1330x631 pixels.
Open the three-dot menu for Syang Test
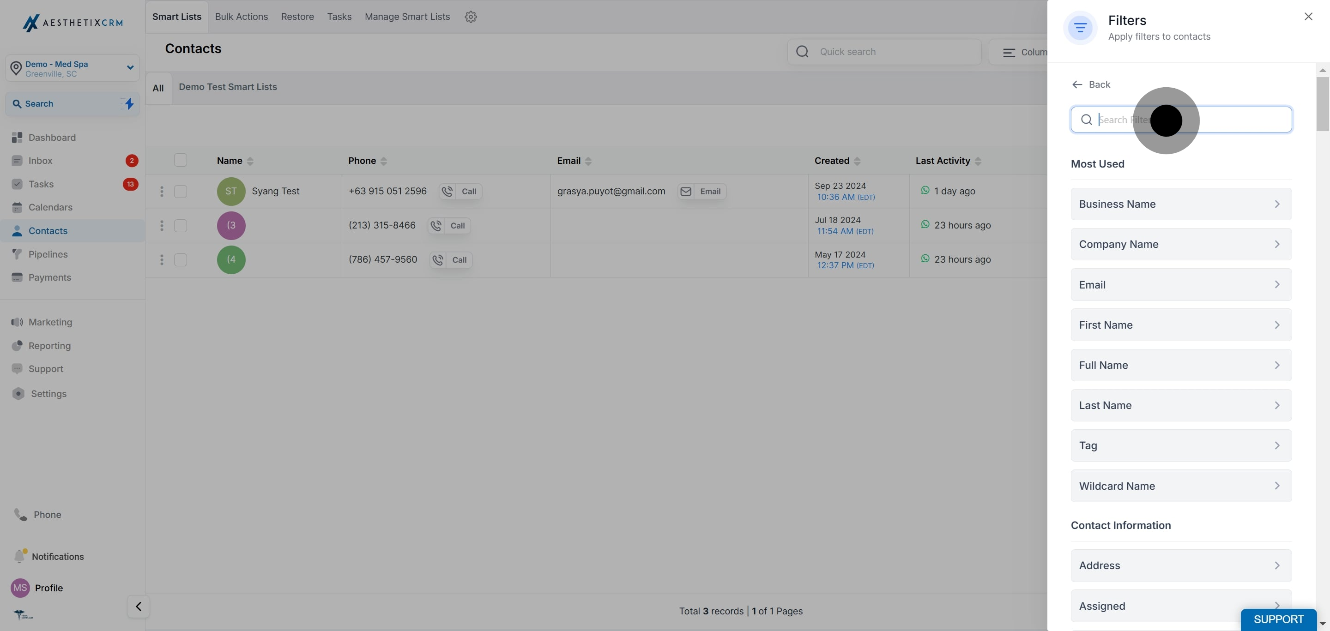162,192
